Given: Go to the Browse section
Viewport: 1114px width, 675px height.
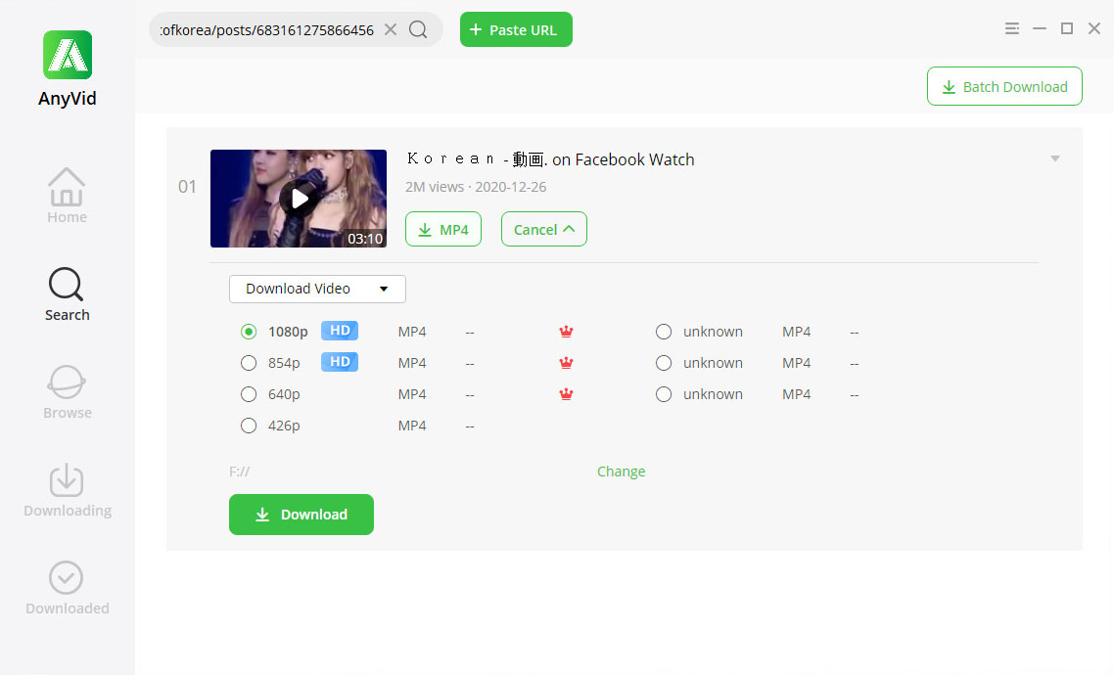Looking at the screenshot, I should [67, 391].
